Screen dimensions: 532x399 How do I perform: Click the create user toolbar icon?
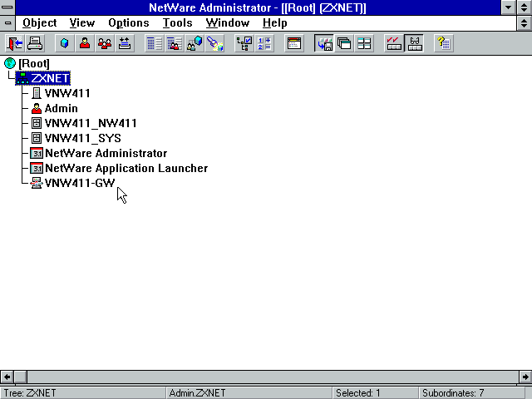coord(85,43)
